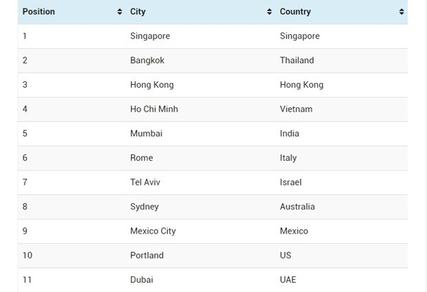Viewport: 427px width, 292px height.
Task: Select the Tel Aviv cell
Action: click(x=145, y=182)
